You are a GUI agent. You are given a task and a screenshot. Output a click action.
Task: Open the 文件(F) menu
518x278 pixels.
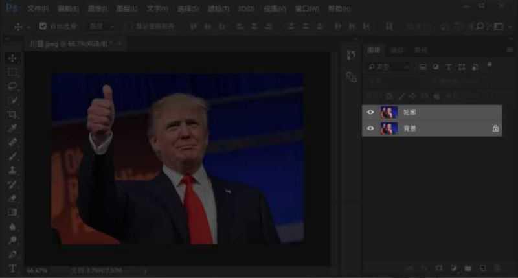(38, 8)
